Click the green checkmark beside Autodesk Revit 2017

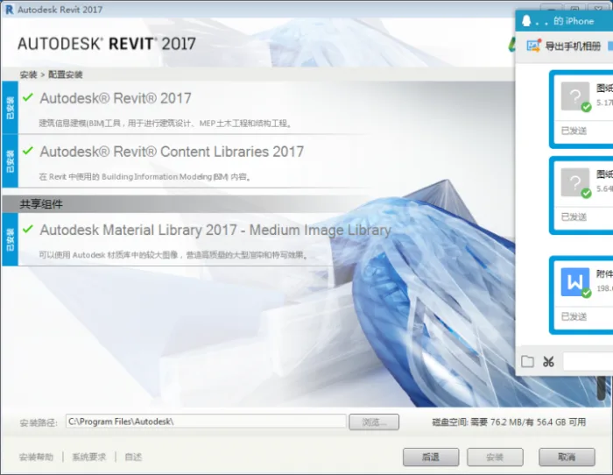pos(28,97)
